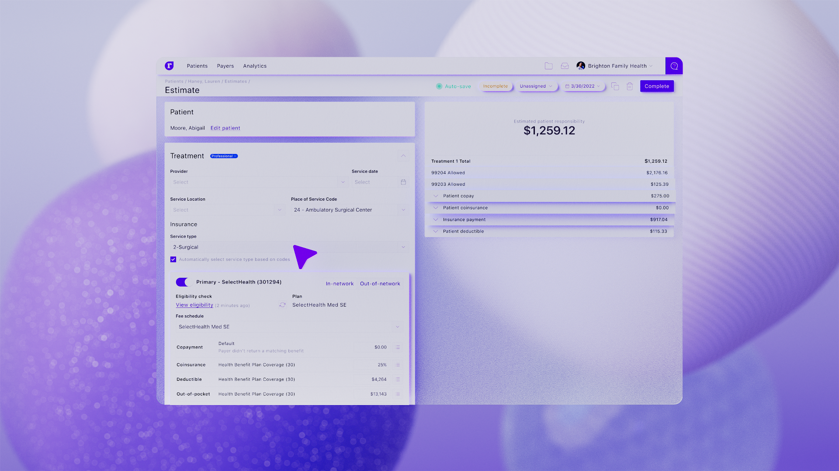Click the 99204 Allowed row

[549, 173]
